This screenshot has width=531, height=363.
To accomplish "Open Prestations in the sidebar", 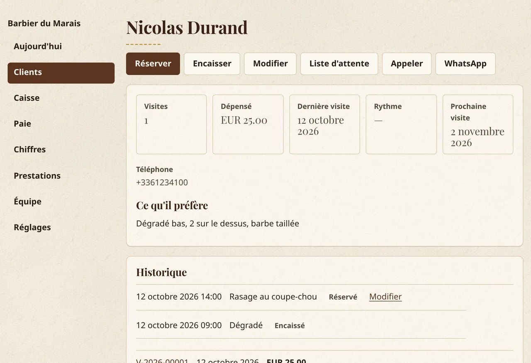I will click(x=61, y=175).
